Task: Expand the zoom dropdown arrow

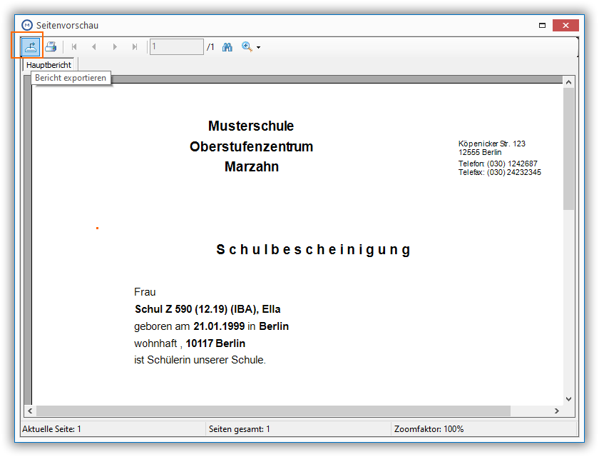Action: click(x=259, y=47)
